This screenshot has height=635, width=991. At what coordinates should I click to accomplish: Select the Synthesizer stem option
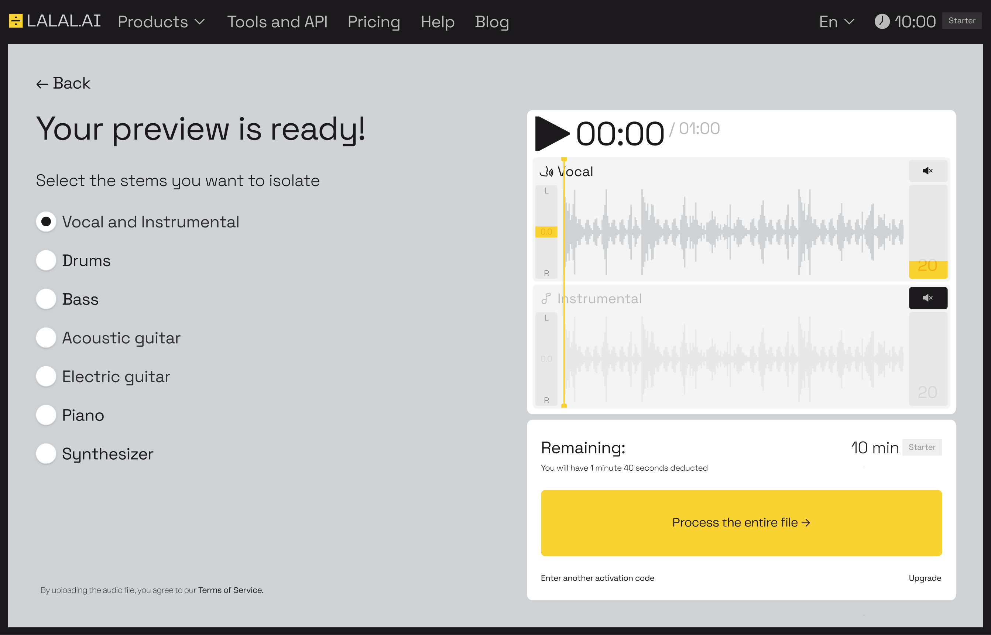click(x=46, y=454)
